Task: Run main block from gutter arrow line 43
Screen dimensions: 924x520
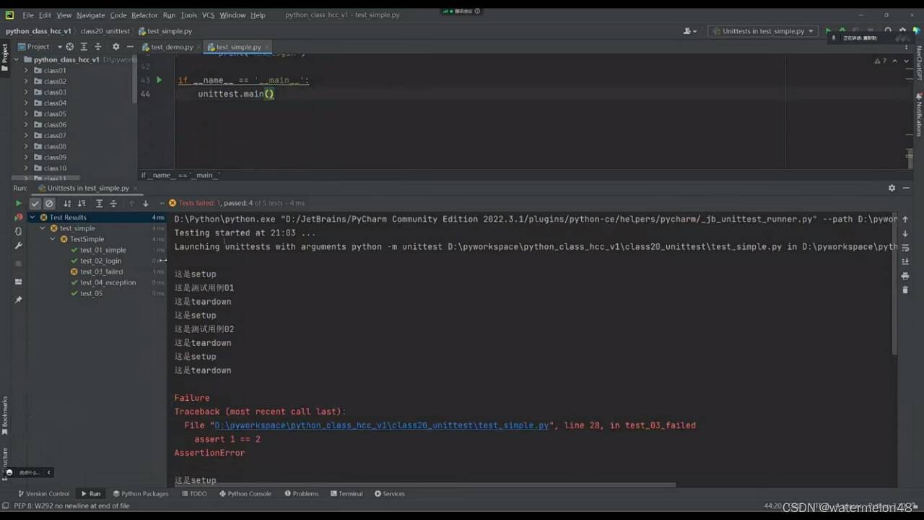Action: (x=160, y=80)
